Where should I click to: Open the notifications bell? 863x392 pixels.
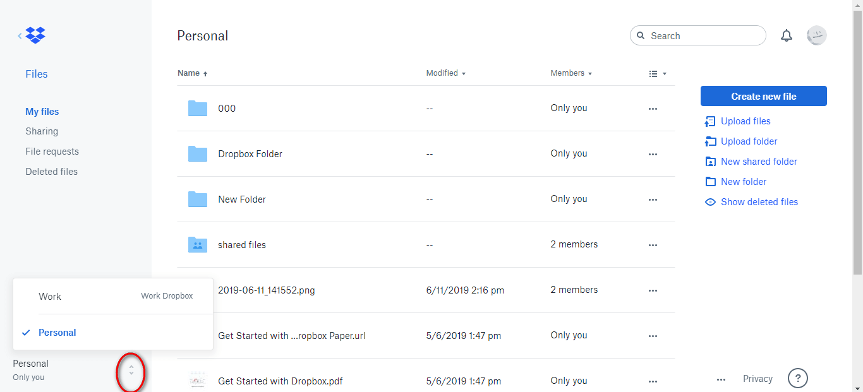[x=787, y=36]
